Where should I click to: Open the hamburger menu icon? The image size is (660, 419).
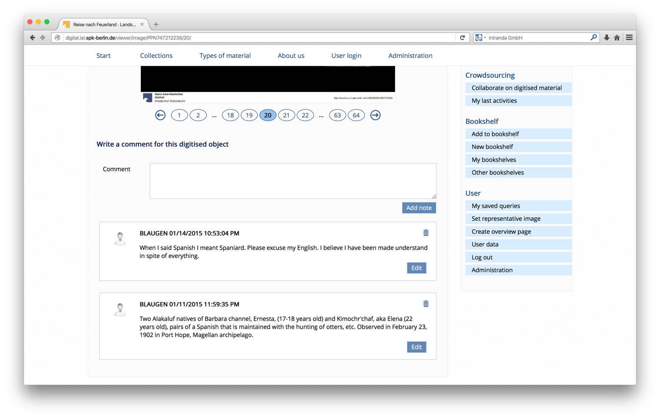(629, 37)
